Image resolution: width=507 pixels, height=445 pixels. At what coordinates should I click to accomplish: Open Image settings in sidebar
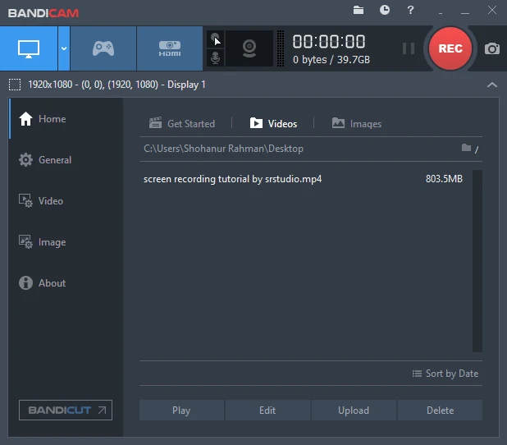coord(66,242)
